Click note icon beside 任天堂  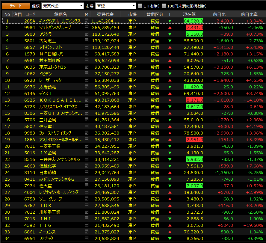(x=87, y=185)
